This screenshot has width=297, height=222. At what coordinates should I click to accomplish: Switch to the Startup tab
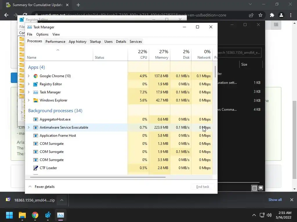click(x=95, y=42)
